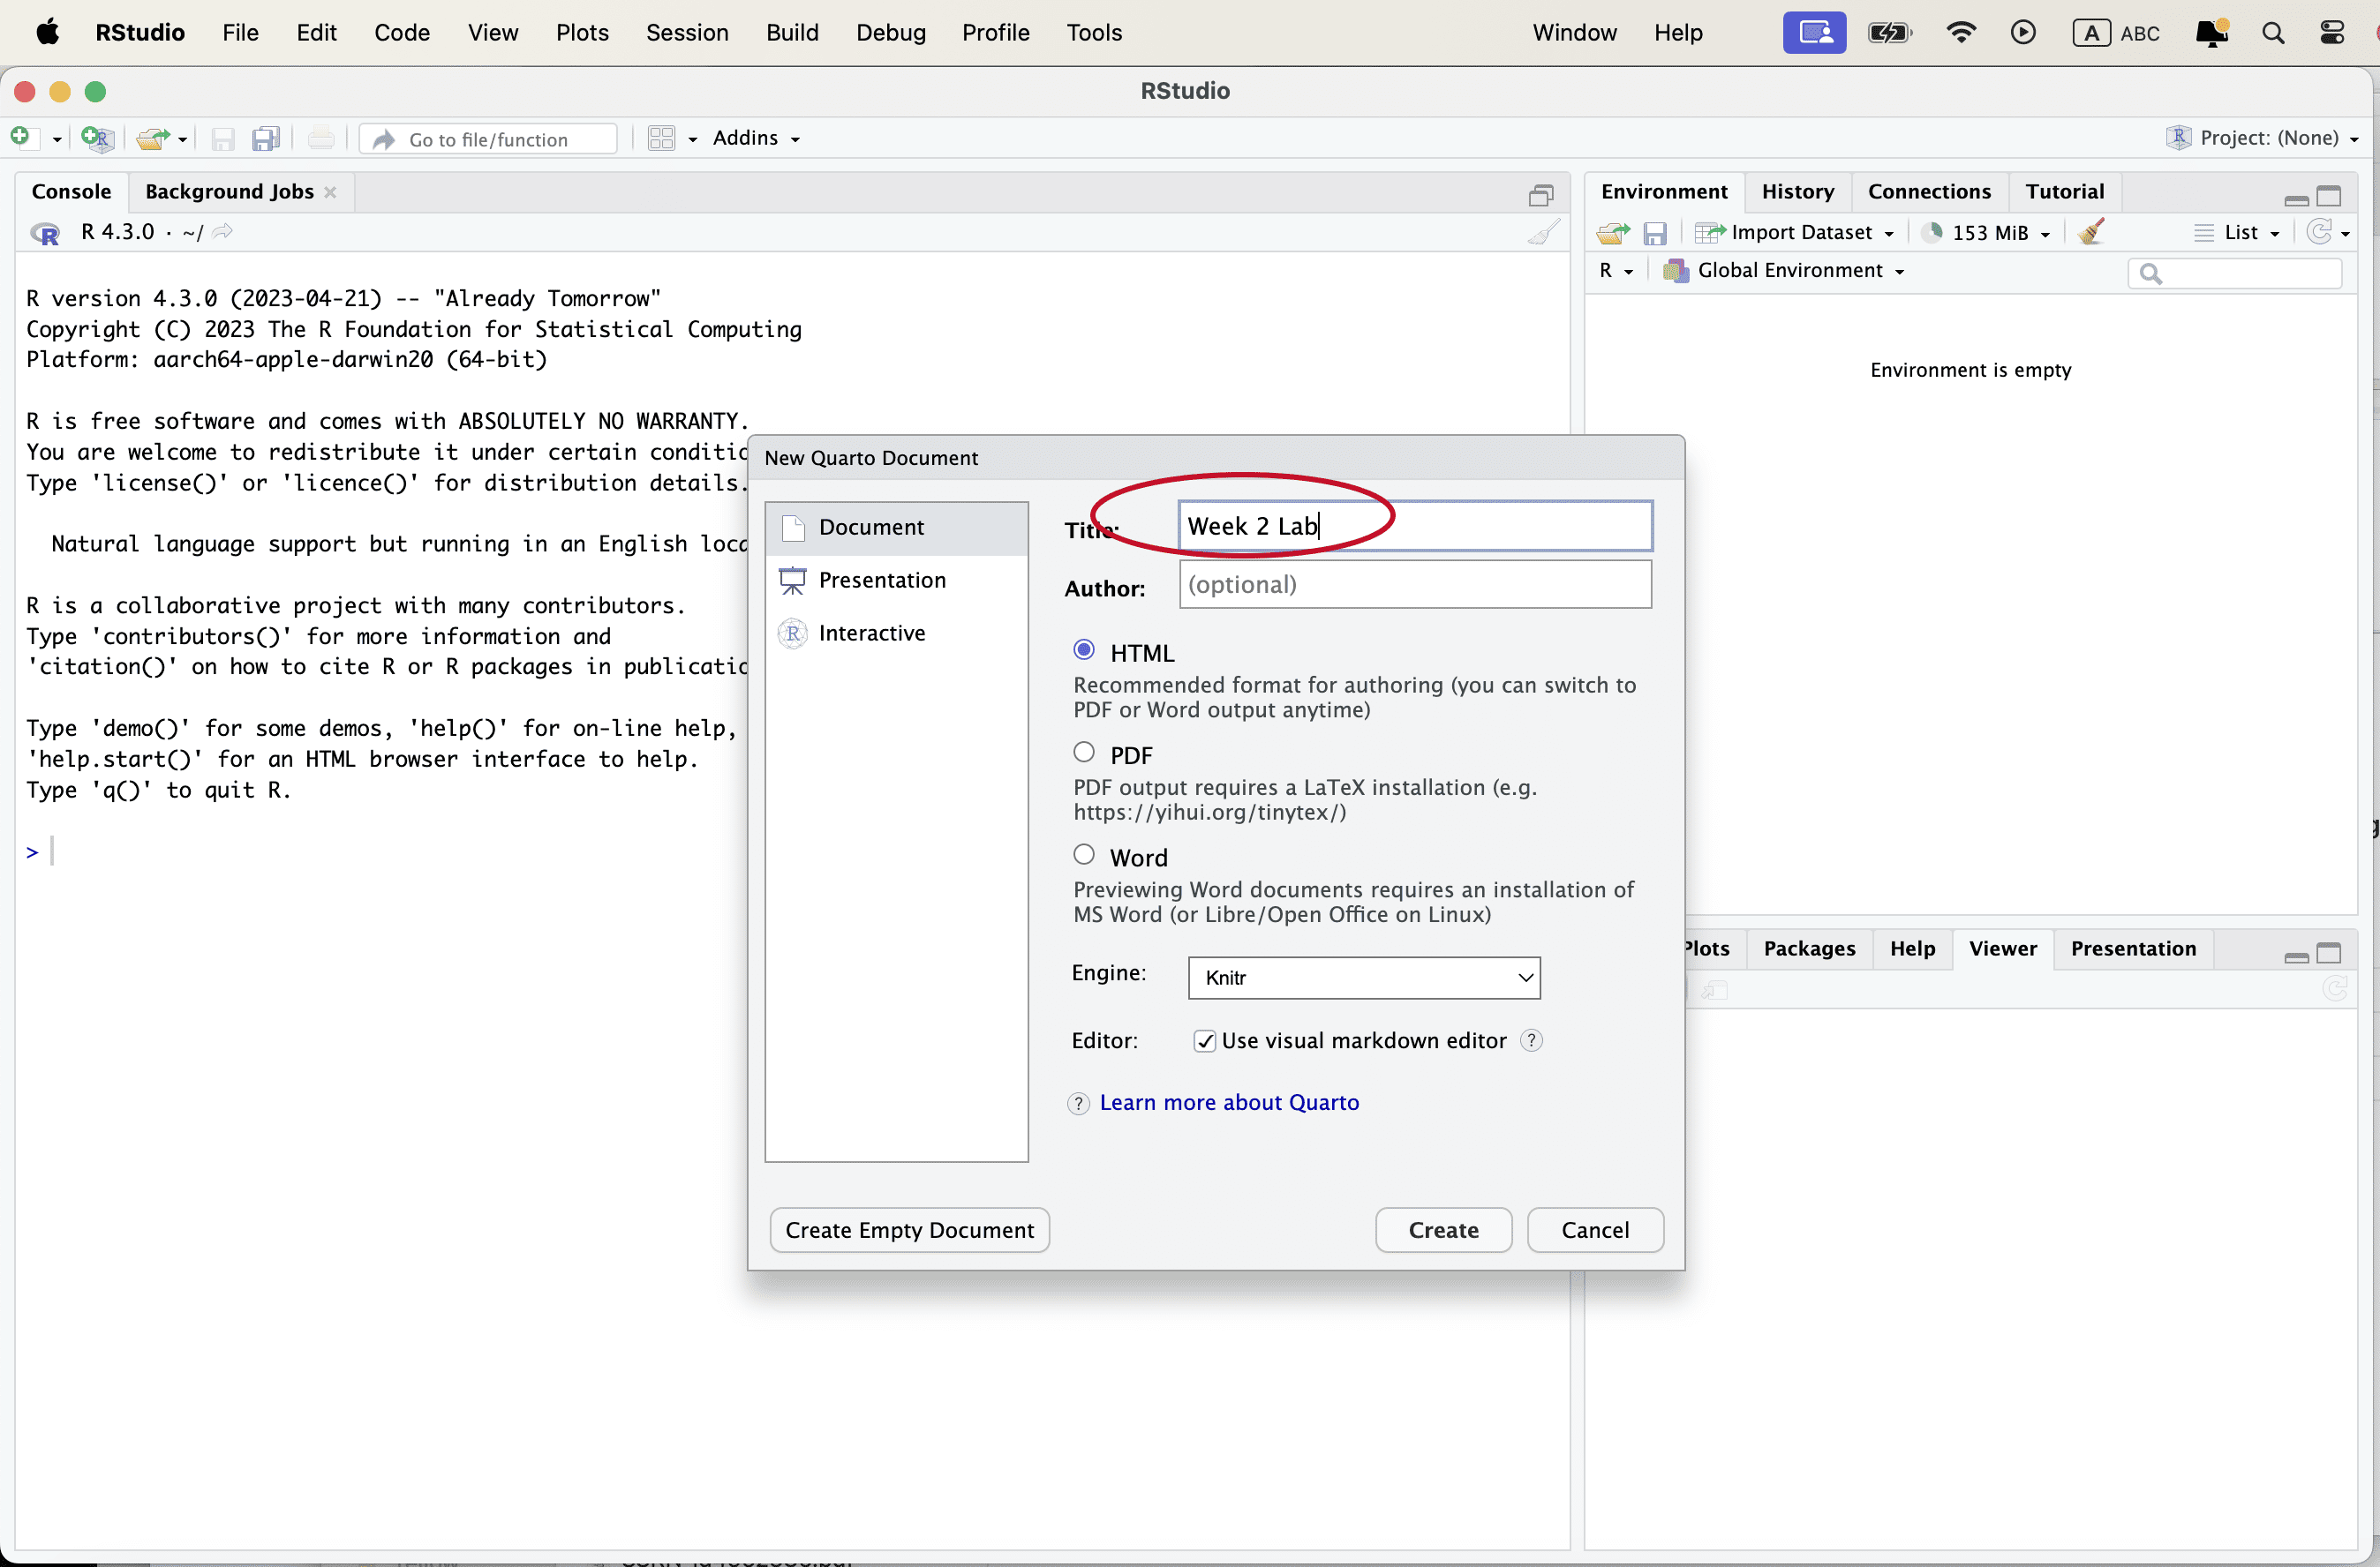This screenshot has width=2380, height=1567.
Task: Click the Environment clear objects broom icon
Action: point(2091,232)
